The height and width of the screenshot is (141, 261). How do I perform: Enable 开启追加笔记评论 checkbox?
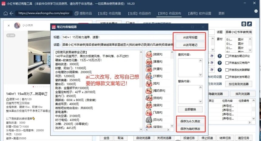click(227, 56)
